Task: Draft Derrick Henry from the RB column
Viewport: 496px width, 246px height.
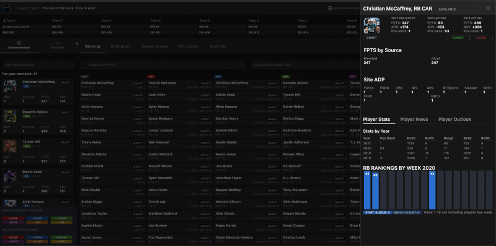Action: point(272,119)
